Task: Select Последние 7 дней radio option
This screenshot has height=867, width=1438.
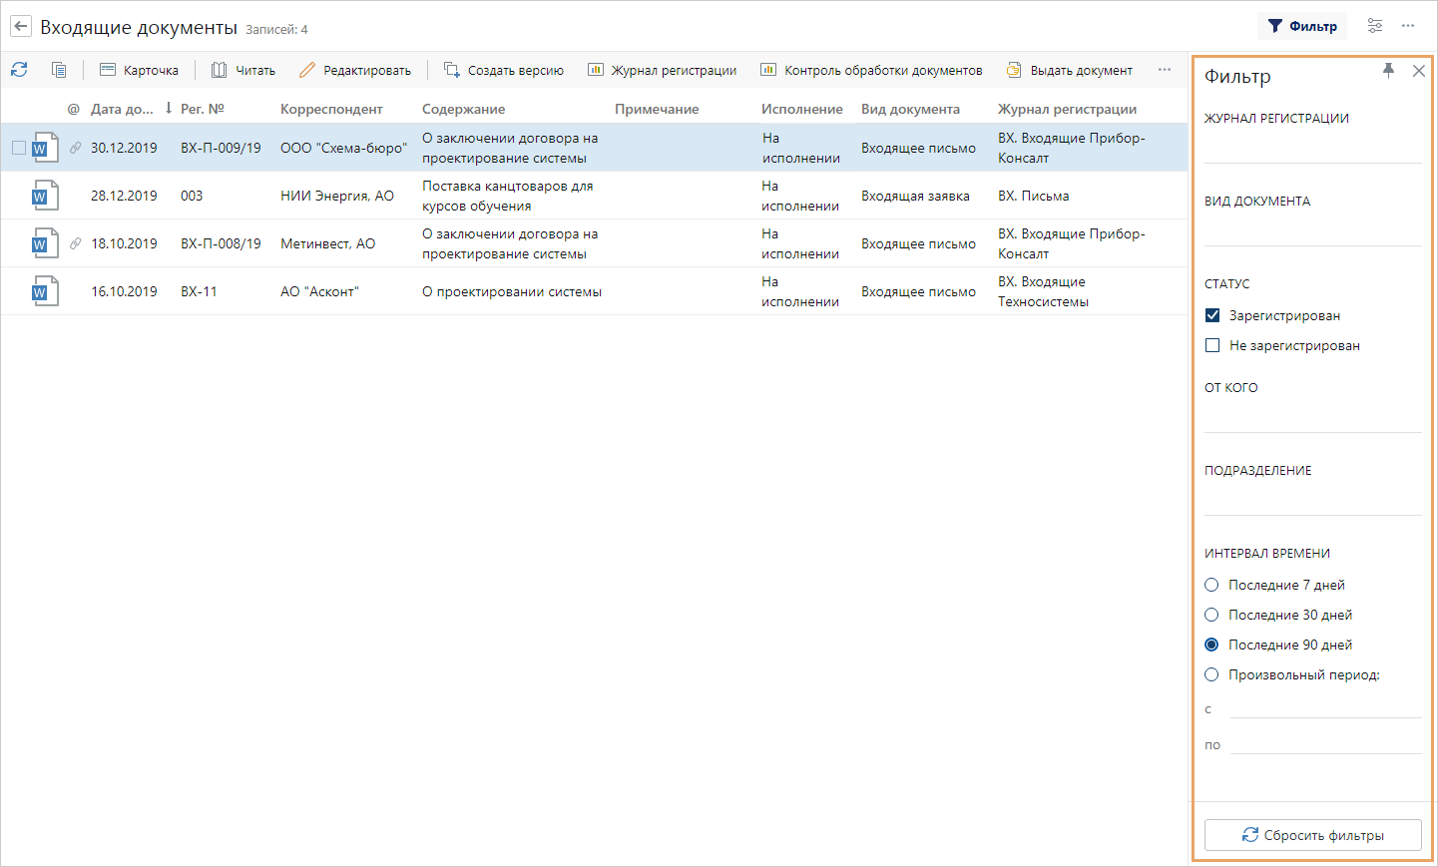Action: pyautogui.click(x=1211, y=585)
